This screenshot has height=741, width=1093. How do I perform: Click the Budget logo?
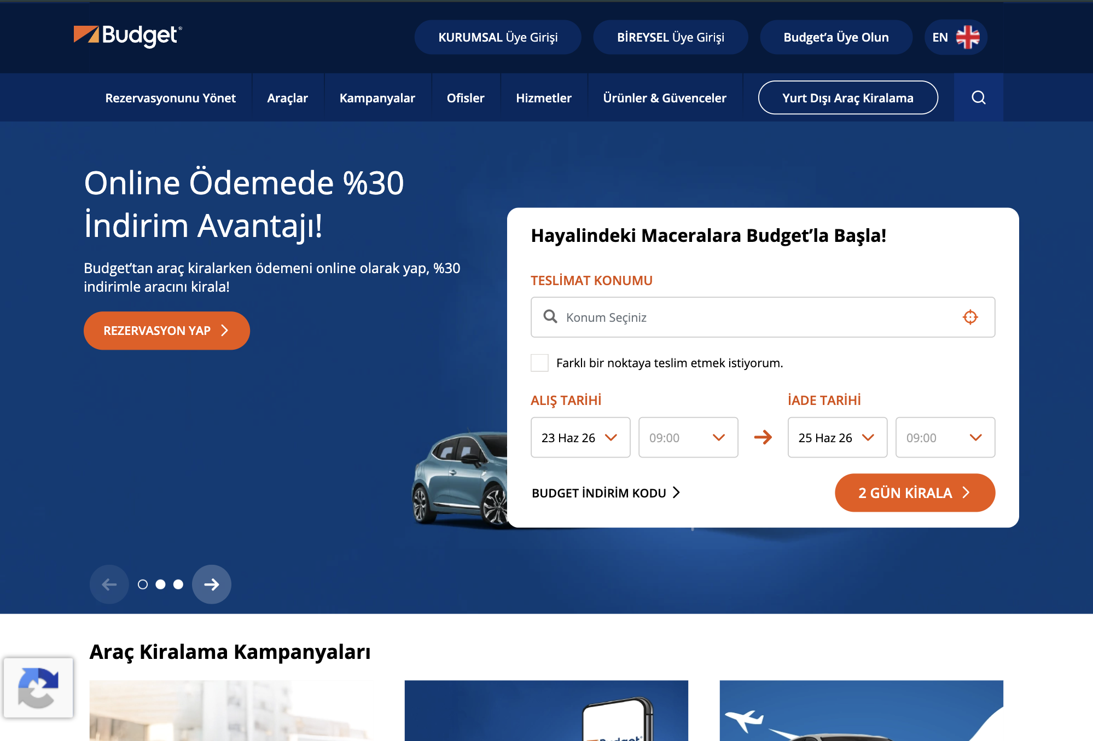click(127, 36)
